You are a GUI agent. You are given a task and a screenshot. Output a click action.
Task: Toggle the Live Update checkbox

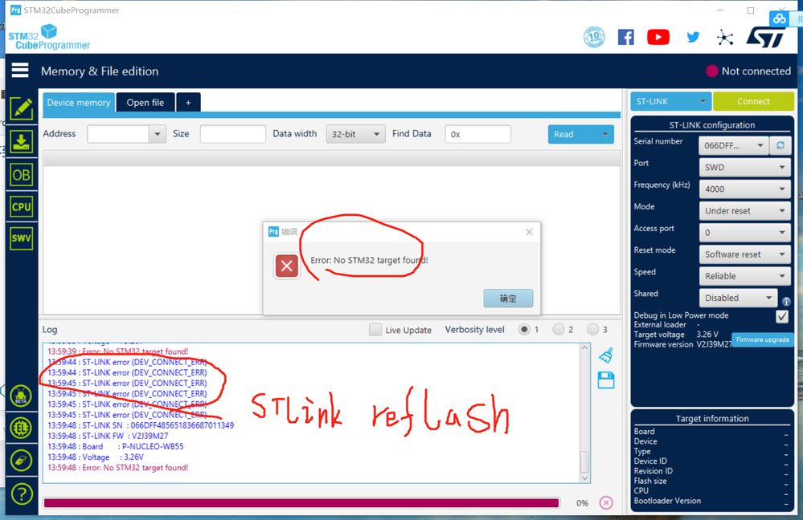[375, 330]
